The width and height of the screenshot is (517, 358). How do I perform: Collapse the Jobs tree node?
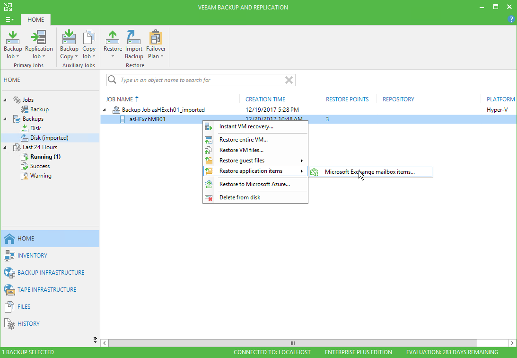[x=5, y=99]
